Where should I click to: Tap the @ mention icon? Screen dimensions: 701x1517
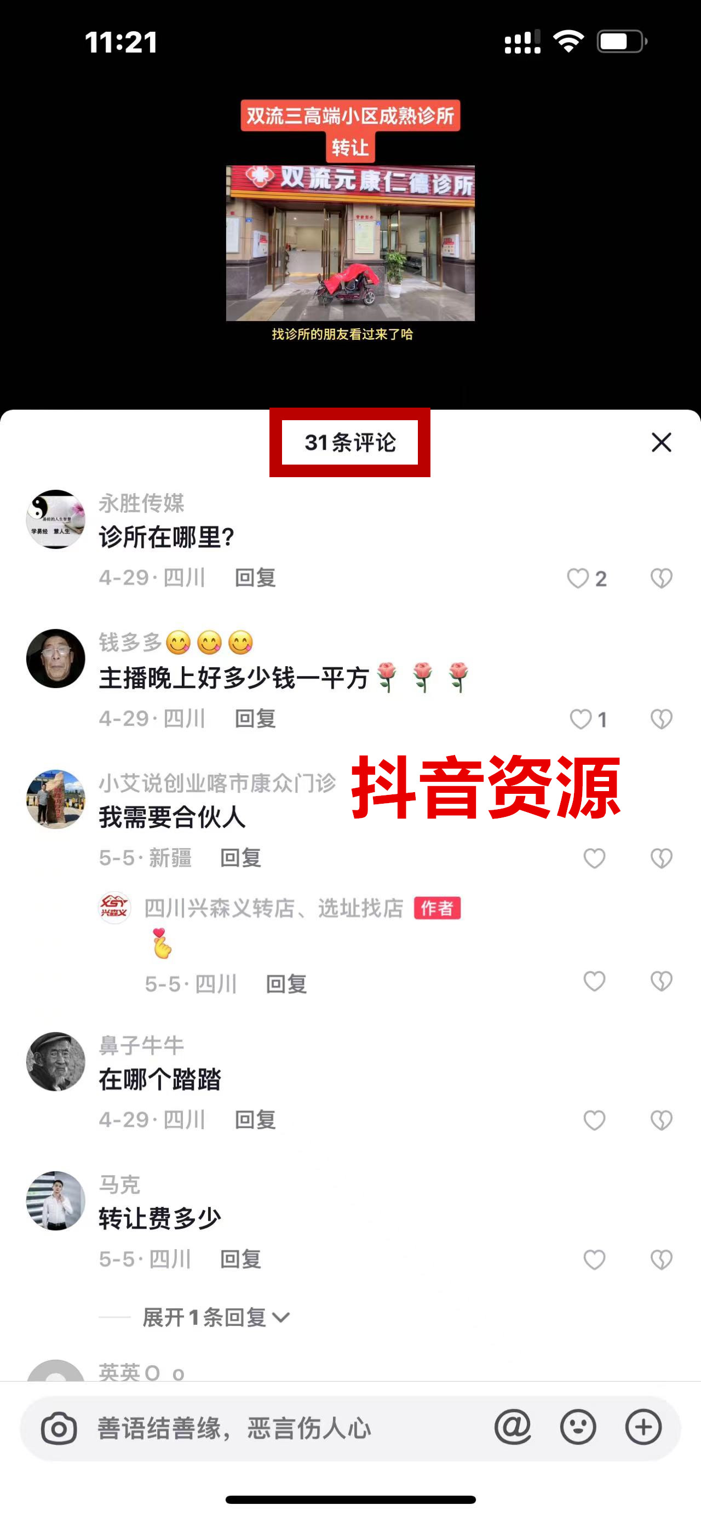[x=513, y=1428]
